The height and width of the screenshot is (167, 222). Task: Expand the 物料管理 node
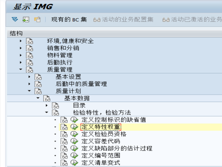21,55
